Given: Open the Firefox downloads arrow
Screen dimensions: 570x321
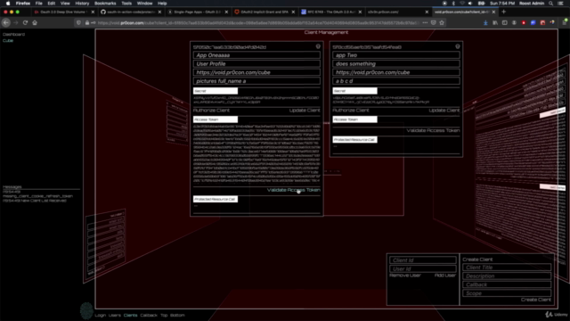Looking at the screenshot, I should click(x=485, y=22).
